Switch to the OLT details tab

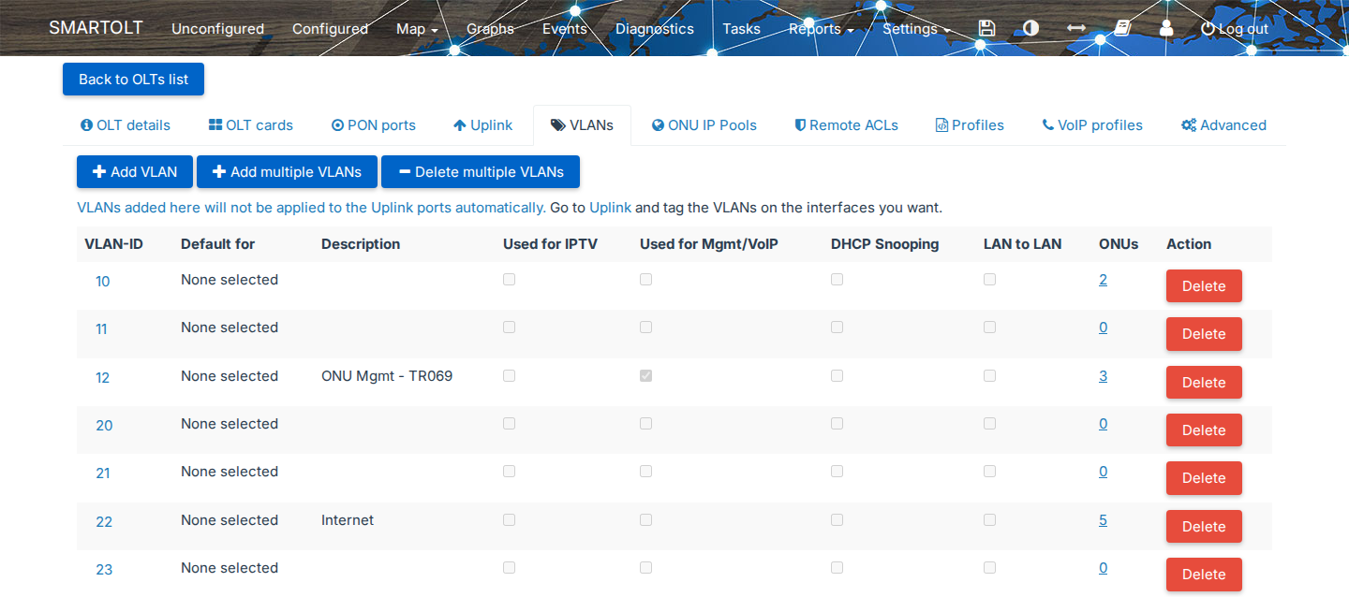pos(126,125)
